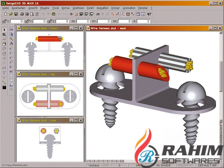This screenshot has height=168, width=224.
Task: Click the DZ input field
Action: [125, 21]
